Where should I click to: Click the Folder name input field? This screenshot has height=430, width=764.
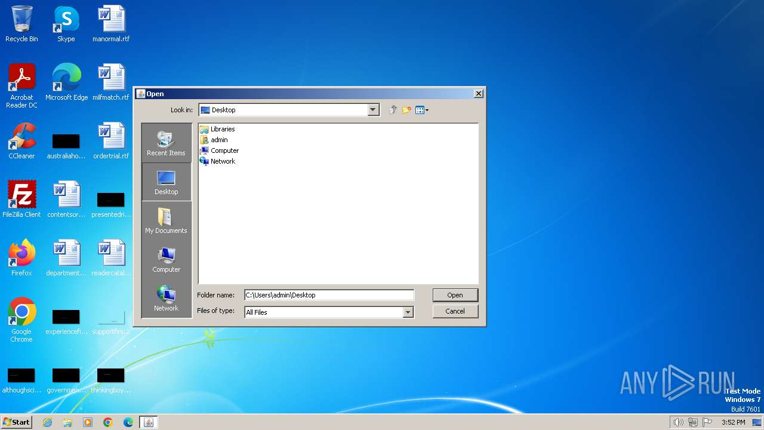click(x=329, y=295)
